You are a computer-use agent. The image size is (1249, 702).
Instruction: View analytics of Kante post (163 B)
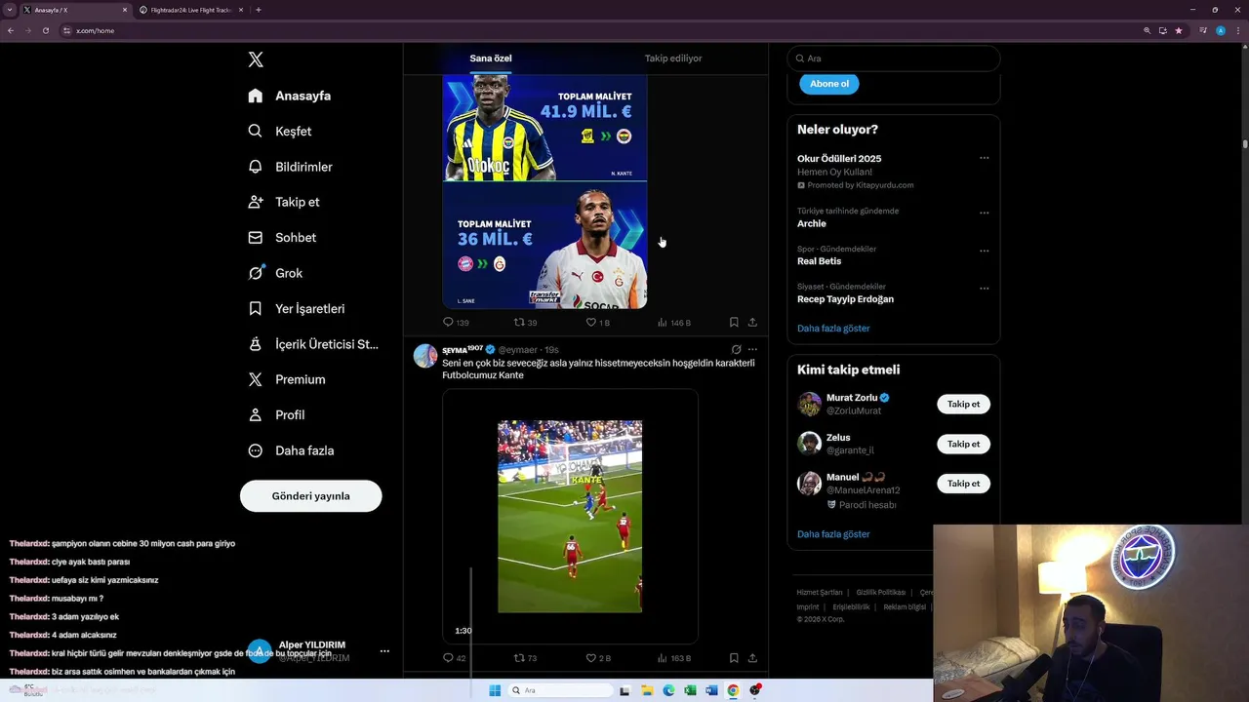click(x=673, y=658)
